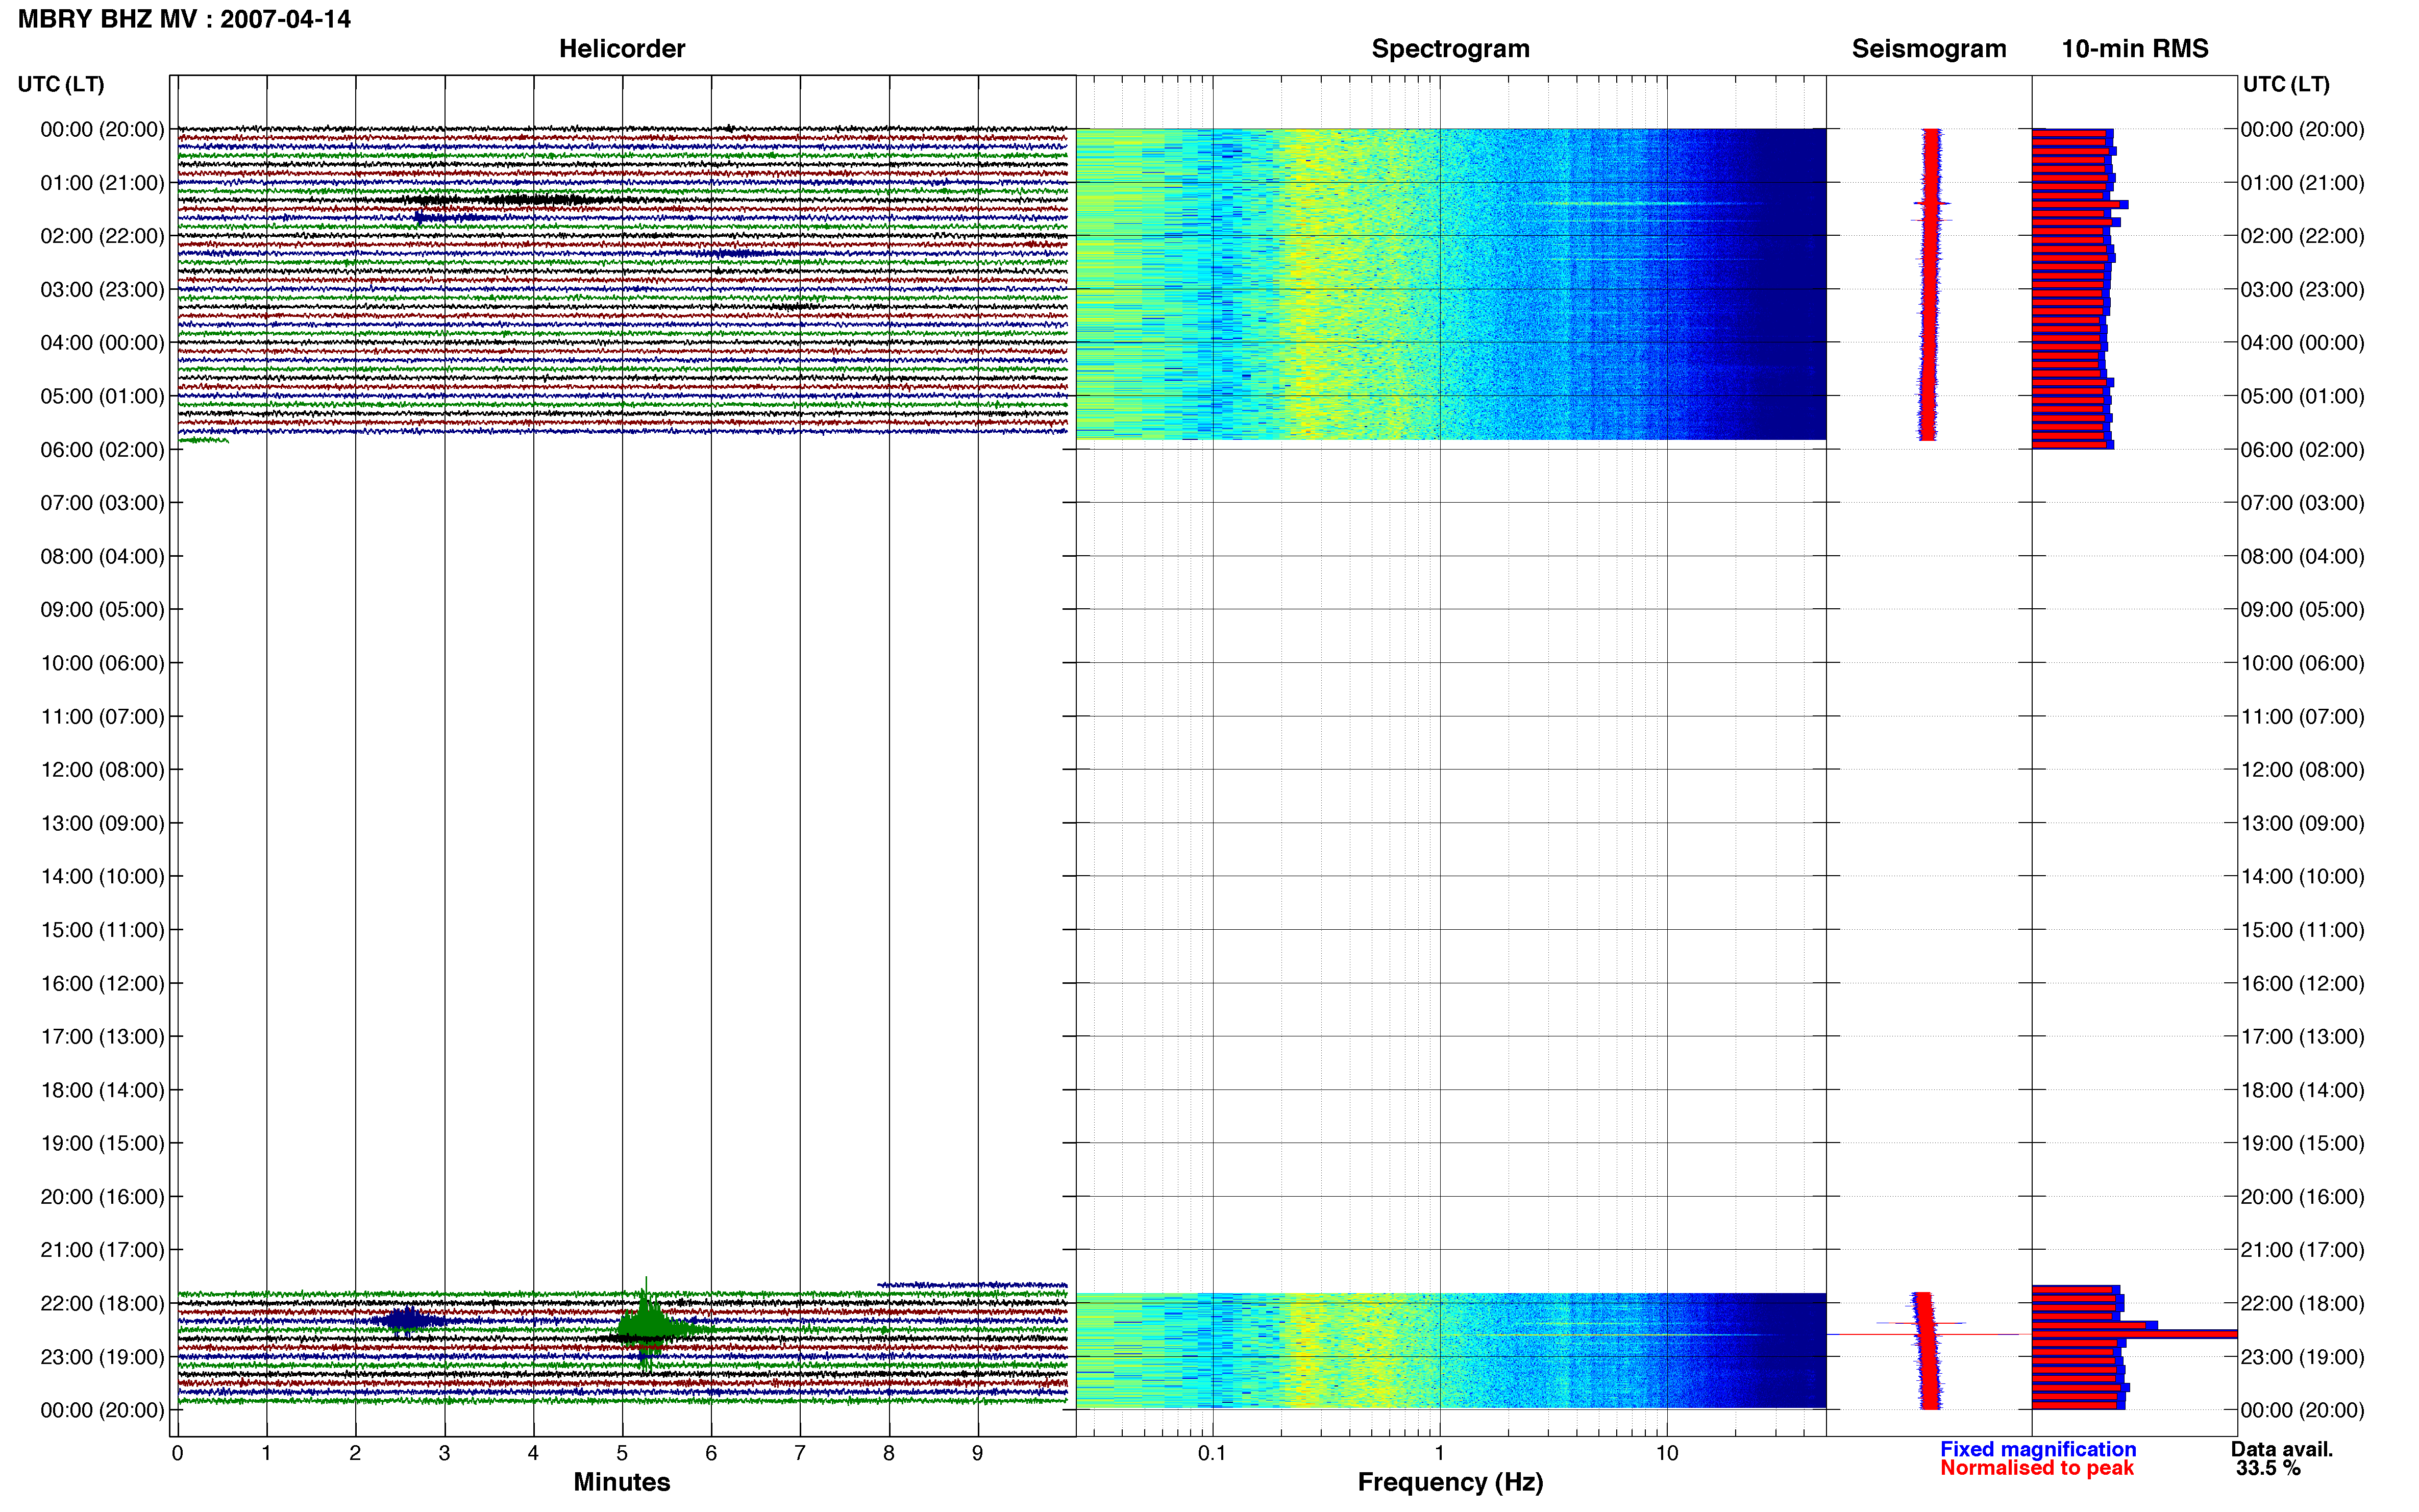The width and height of the screenshot is (2419, 1512).
Task: Click left time label '18:00 (14:00)'
Action: [x=102, y=1090]
